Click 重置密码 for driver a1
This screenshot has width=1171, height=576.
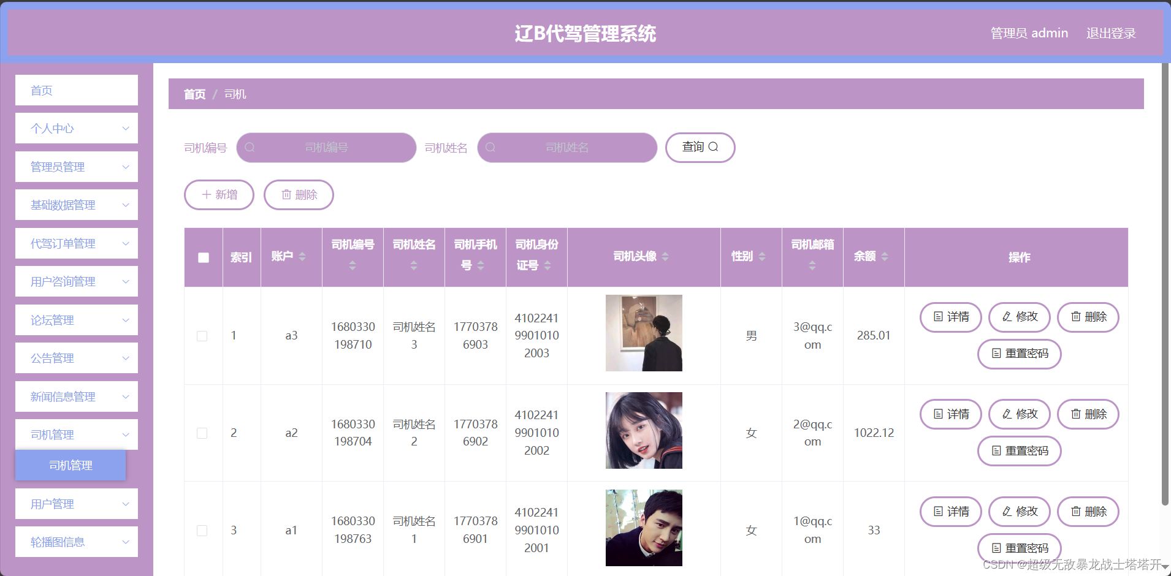[x=1020, y=548]
